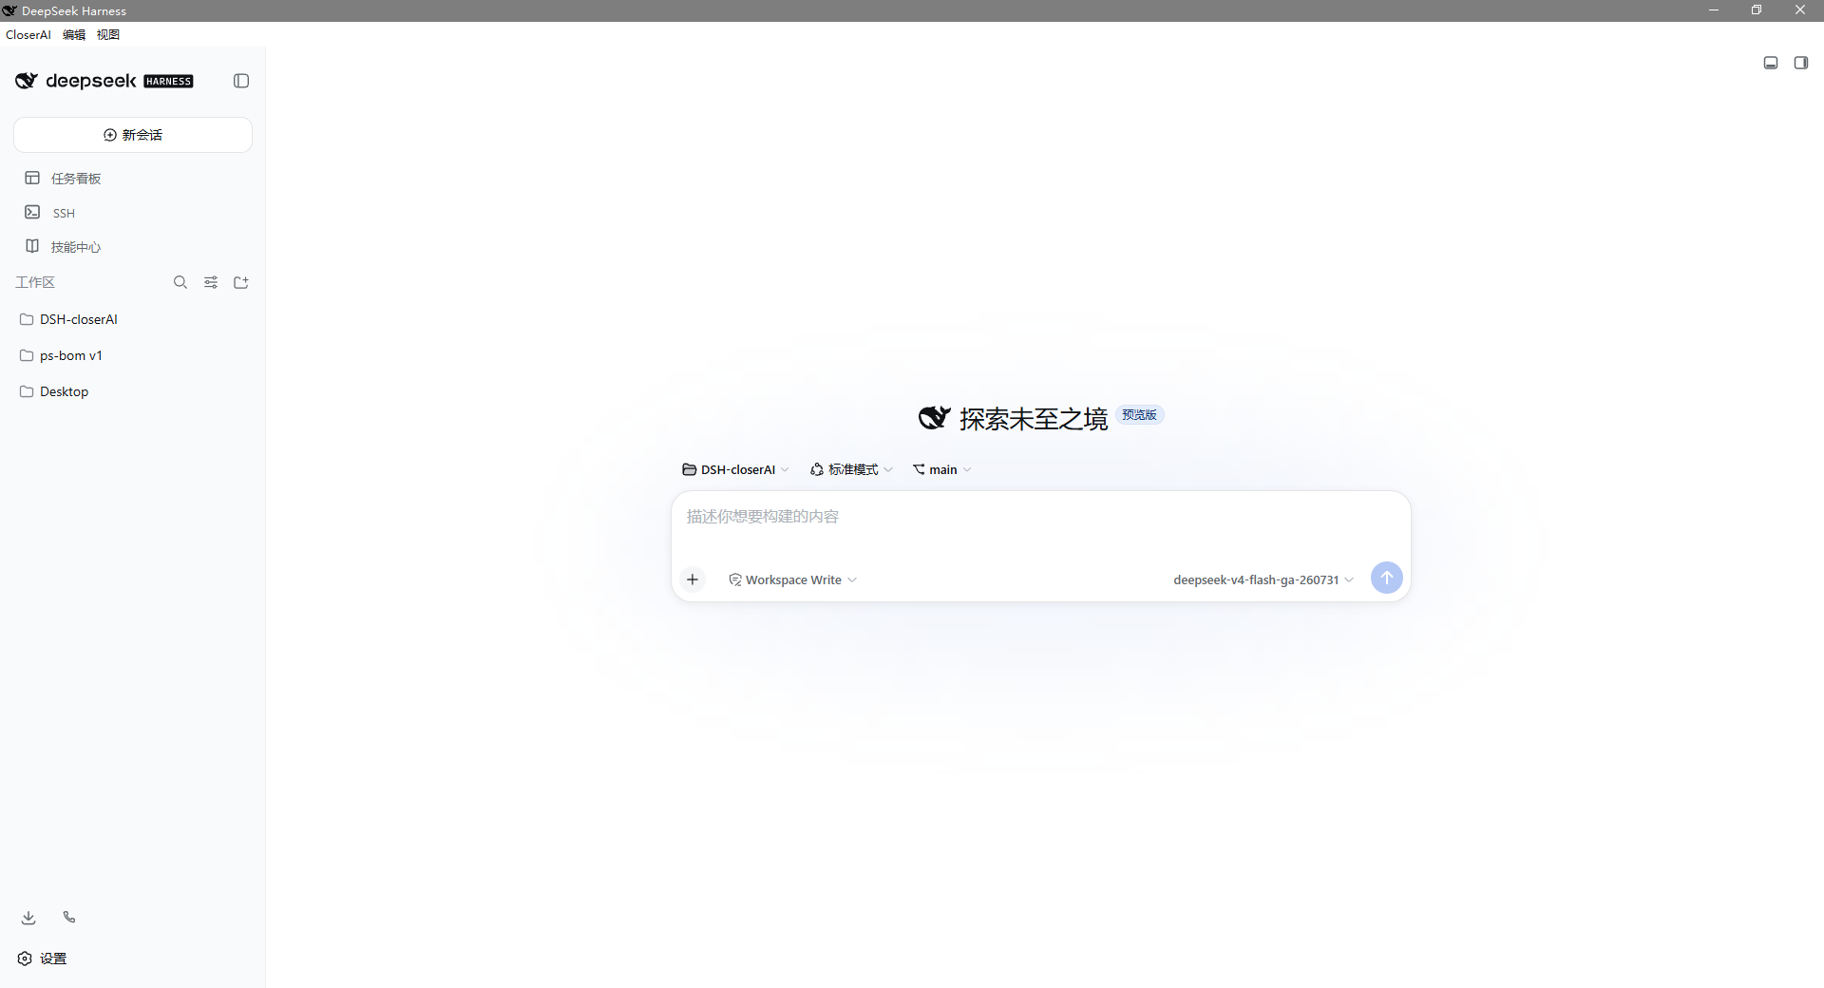1824x988 pixels.
Task: Minimize the DeepSeek Harness window
Action: point(1714,10)
